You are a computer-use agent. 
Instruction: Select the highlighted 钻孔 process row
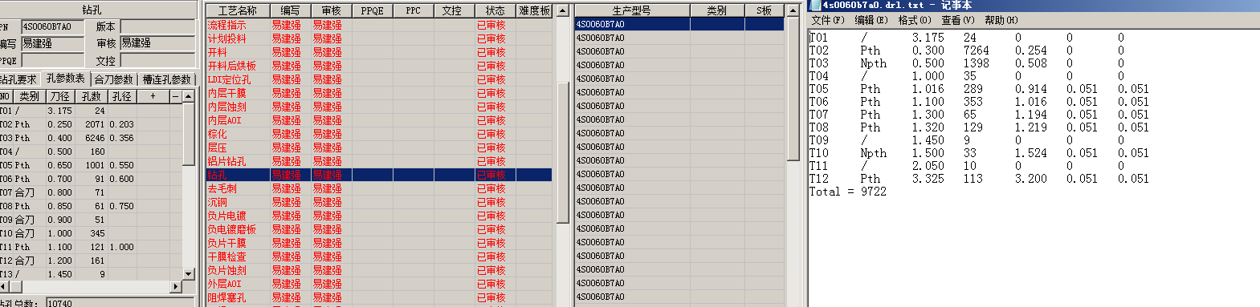coord(379,175)
